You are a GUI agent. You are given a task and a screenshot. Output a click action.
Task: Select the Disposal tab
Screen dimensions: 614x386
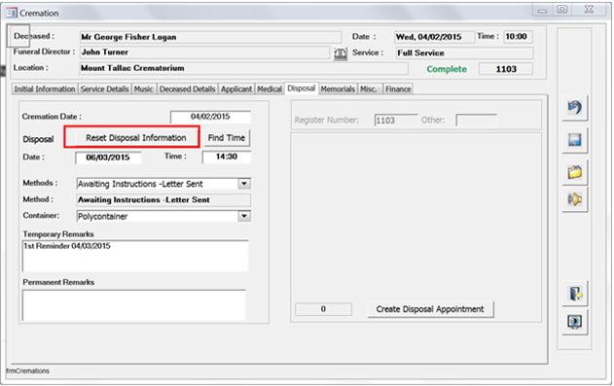302,88
